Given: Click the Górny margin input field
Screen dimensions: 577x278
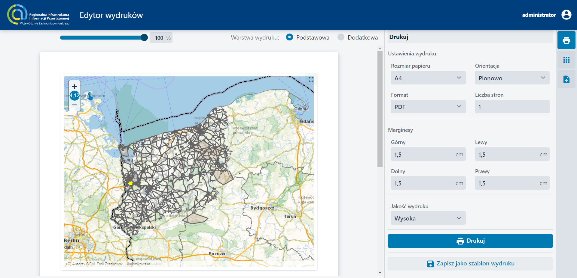Looking at the screenshot, I should [424, 154].
